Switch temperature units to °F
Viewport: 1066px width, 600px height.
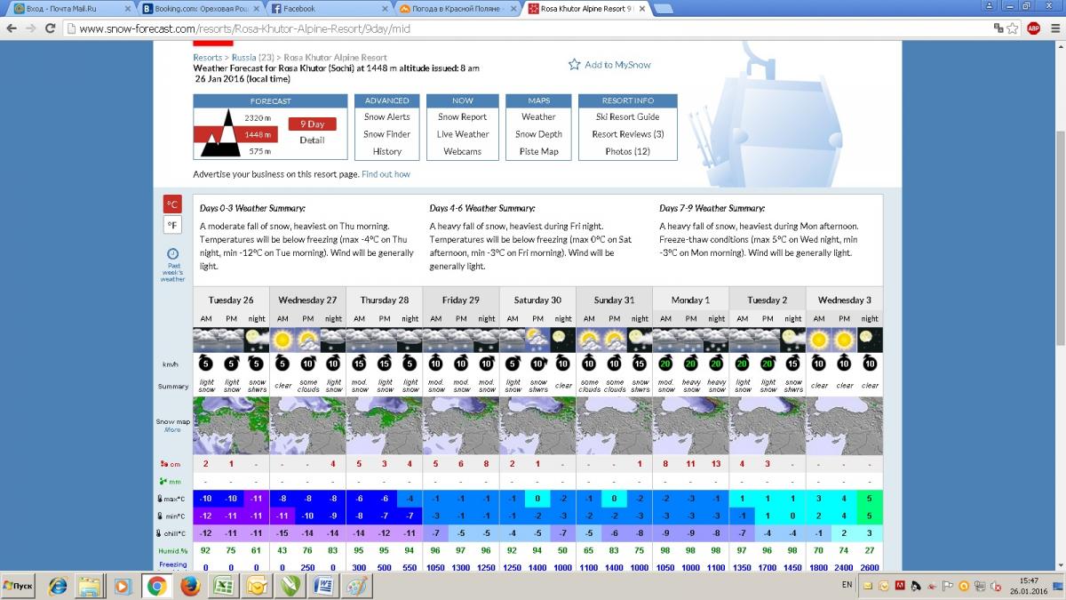(172, 225)
